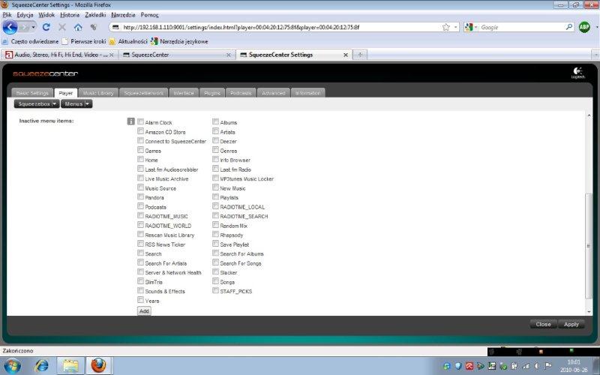Click the info icon beside Inactive menu items
The width and height of the screenshot is (600, 375).
click(x=130, y=121)
